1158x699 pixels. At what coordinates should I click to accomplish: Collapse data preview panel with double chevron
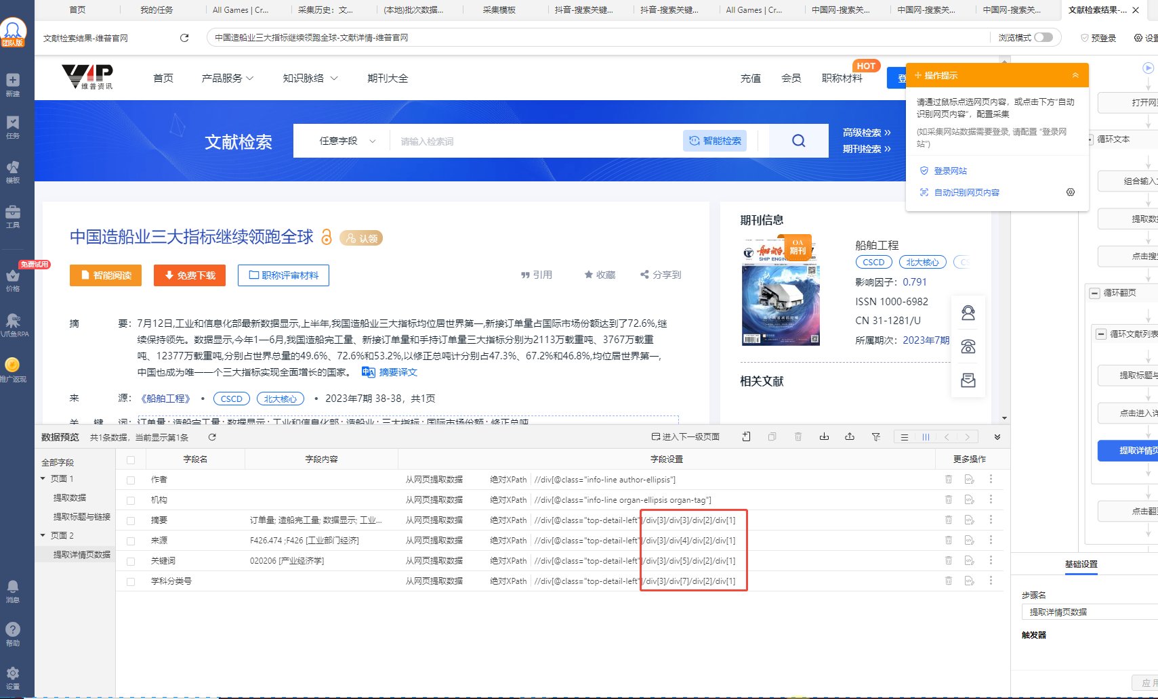pyautogui.click(x=997, y=437)
